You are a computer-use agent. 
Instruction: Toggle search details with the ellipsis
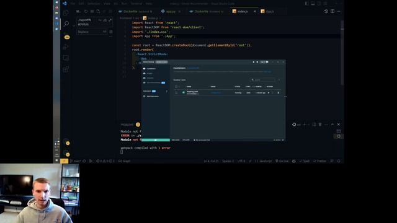[x=110, y=37]
